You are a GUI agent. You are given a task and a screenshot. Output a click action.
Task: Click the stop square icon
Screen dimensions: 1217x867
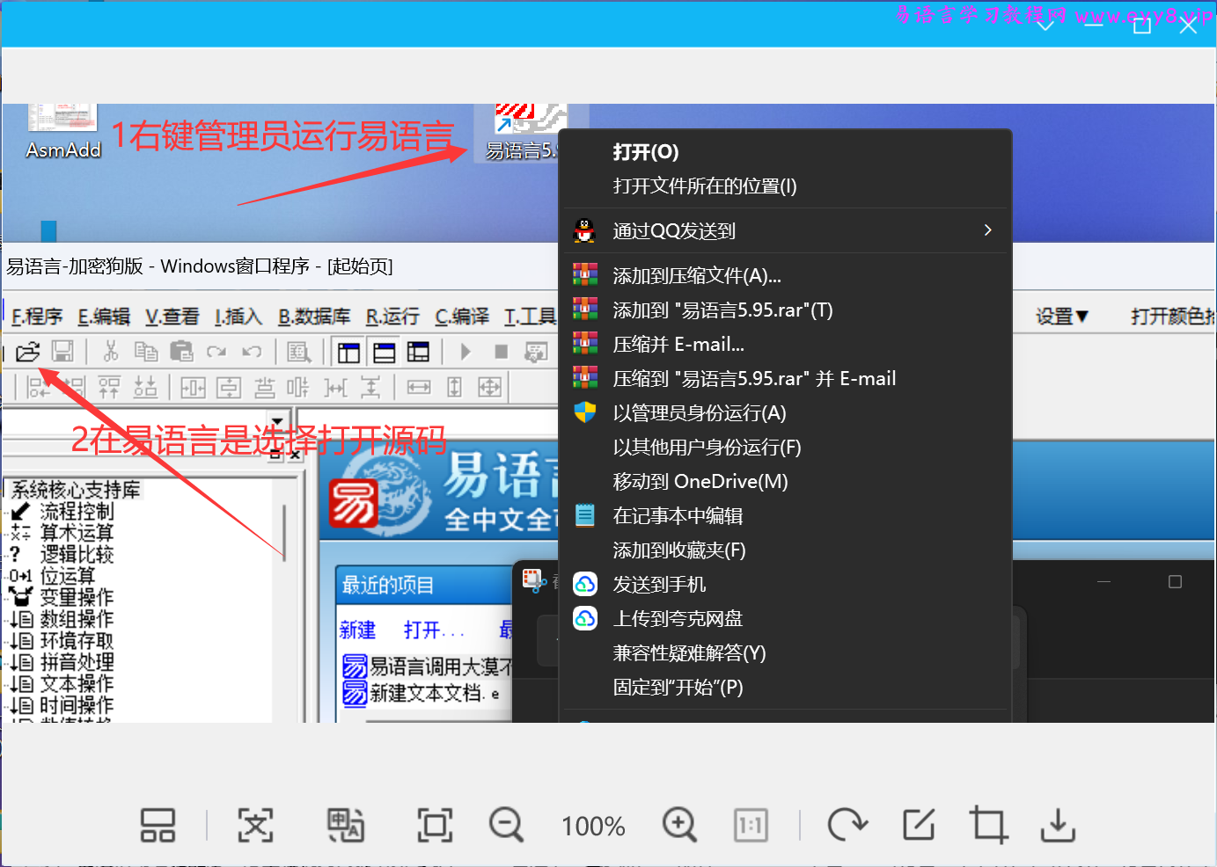(502, 352)
